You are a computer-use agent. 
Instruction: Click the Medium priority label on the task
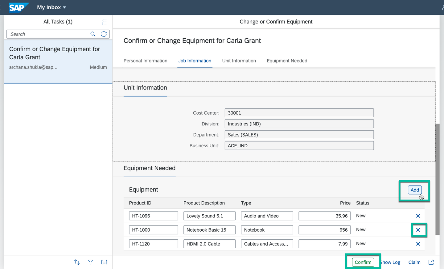[x=98, y=67]
